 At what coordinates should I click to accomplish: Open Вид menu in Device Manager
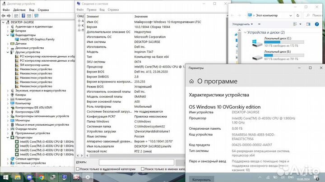pyautogui.click(x=32, y=10)
